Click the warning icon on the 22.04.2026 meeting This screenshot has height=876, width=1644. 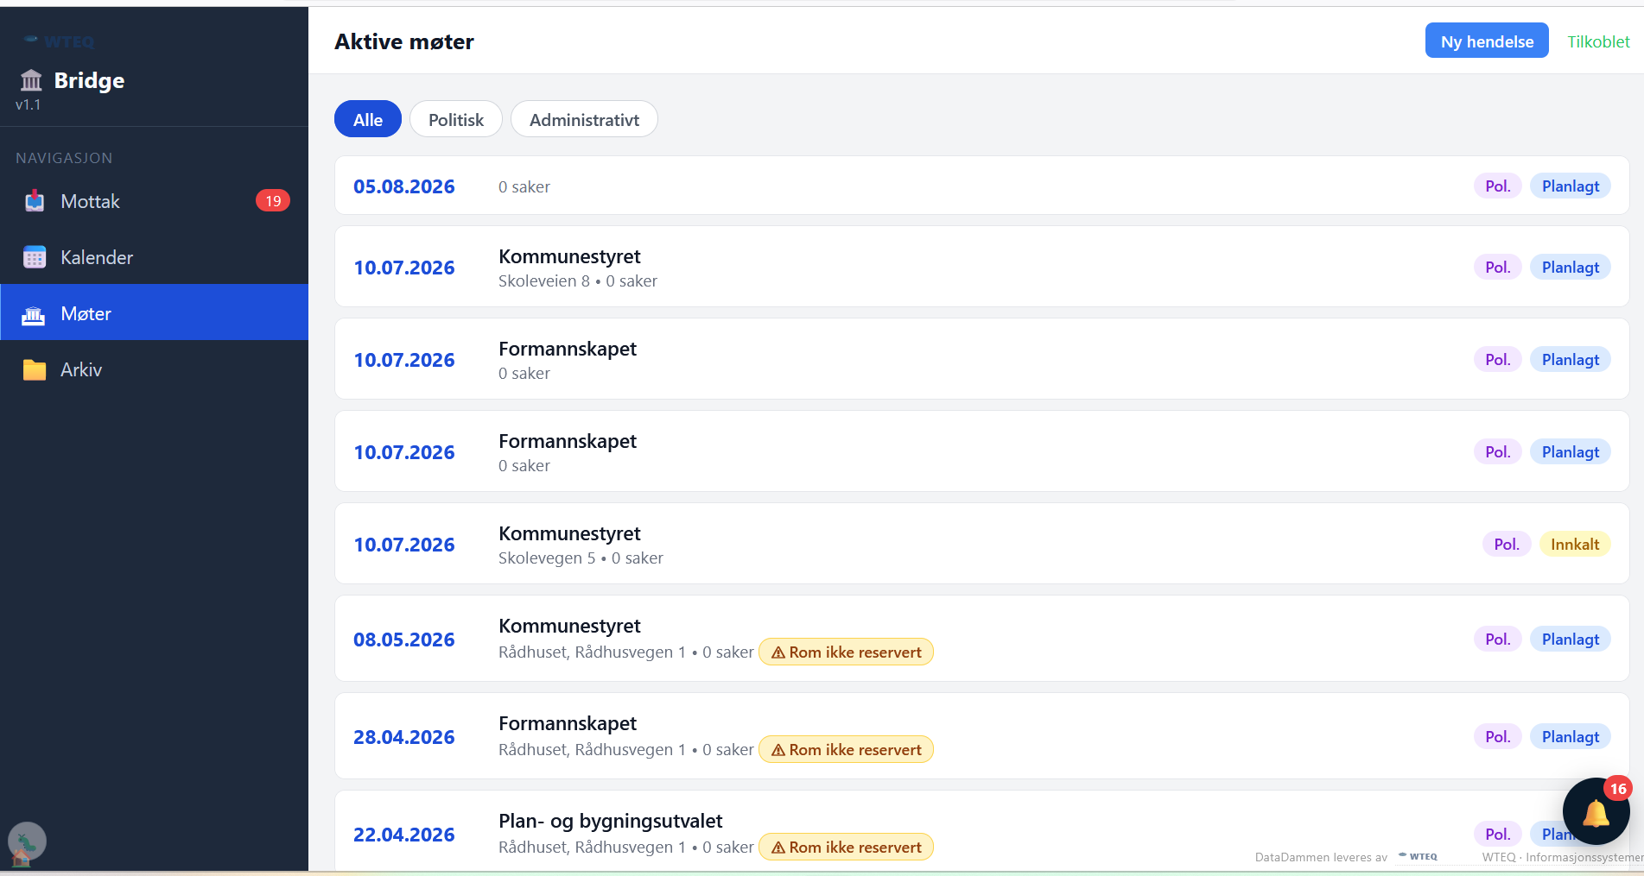tap(778, 848)
